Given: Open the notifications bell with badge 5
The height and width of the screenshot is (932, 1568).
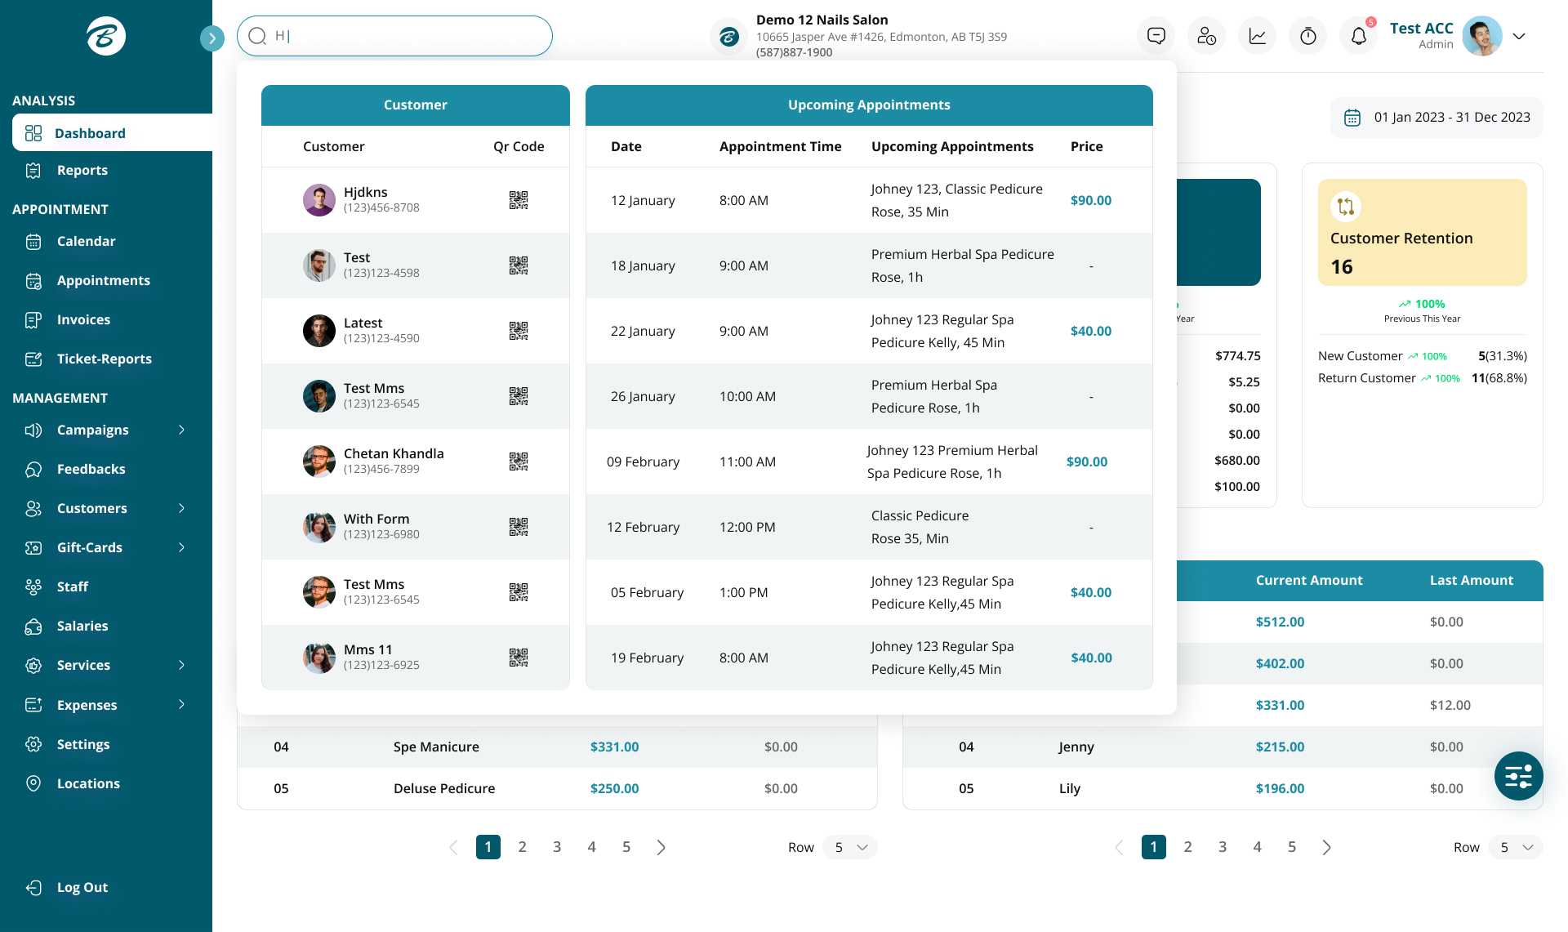Looking at the screenshot, I should tap(1358, 36).
